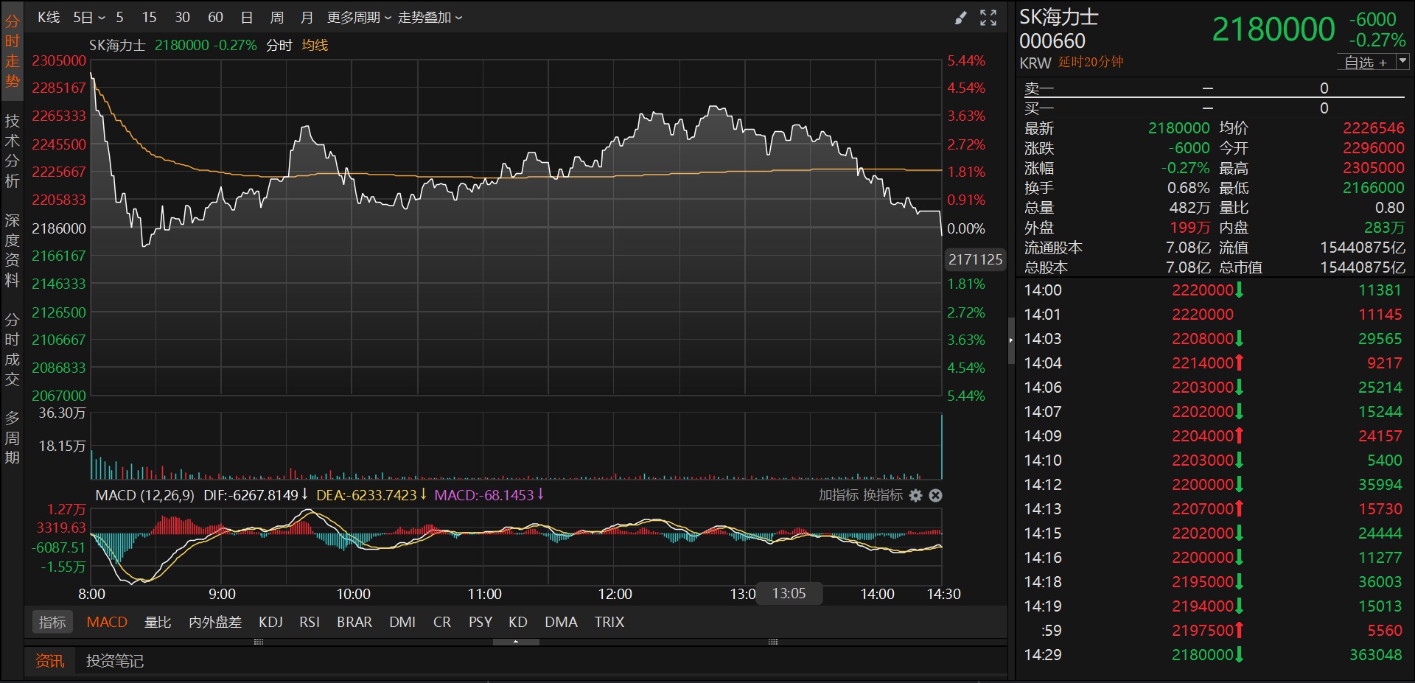This screenshot has height=683, width=1415.
Task: Expand chart to fullscreen with arrows icon
Action: click(988, 18)
